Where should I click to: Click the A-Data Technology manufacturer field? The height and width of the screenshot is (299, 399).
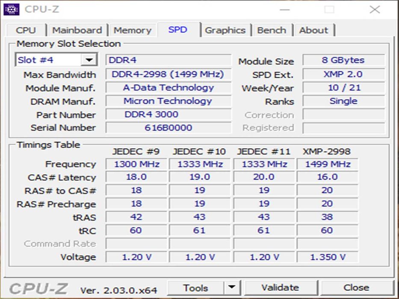click(x=168, y=88)
